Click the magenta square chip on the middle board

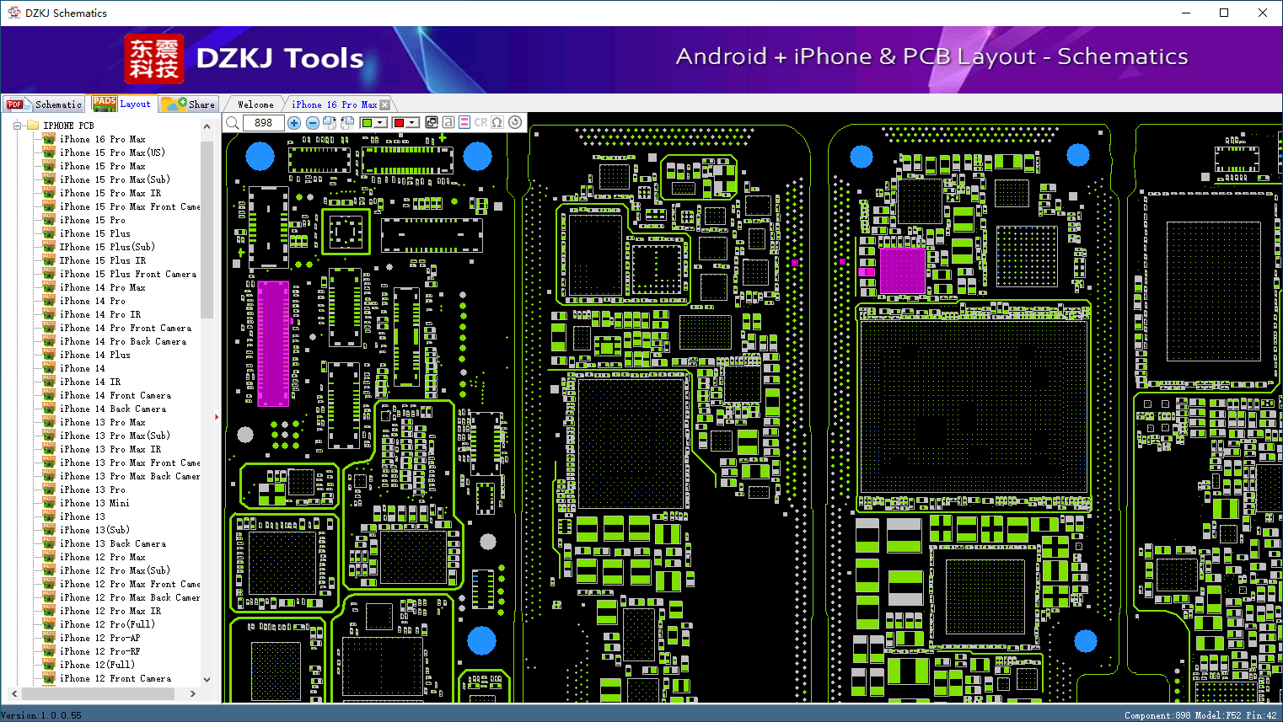902,270
